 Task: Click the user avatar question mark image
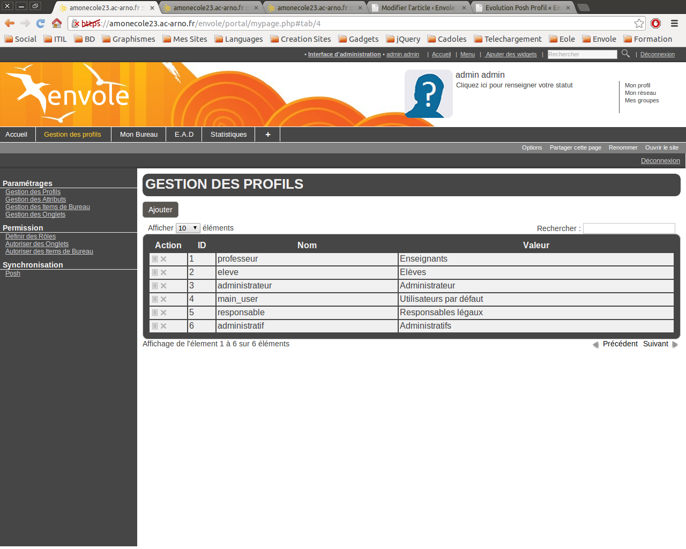pyautogui.click(x=428, y=94)
